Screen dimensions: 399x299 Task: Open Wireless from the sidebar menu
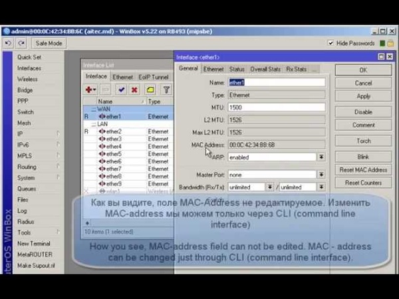click(x=27, y=79)
